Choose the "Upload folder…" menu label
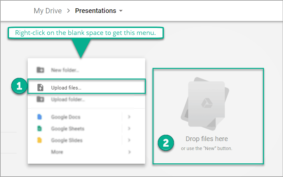This screenshot has width=283, height=177. (68, 99)
